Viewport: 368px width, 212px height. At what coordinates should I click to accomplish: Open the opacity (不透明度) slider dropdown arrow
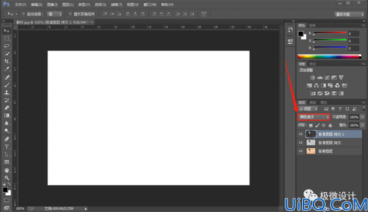click(x=362, y=117)
